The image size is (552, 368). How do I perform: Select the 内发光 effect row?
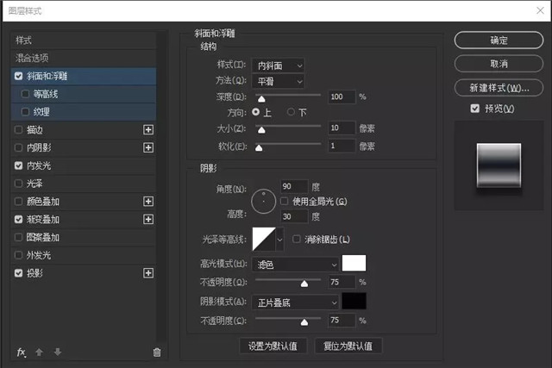[84, 165]
